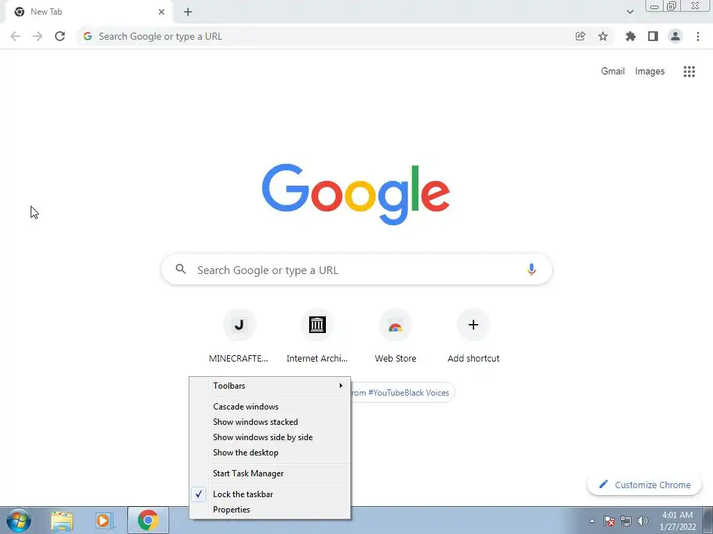Toggle Lock the taskbar option
713x534 pixels.
pyautogui.click(x=270, y=494)
